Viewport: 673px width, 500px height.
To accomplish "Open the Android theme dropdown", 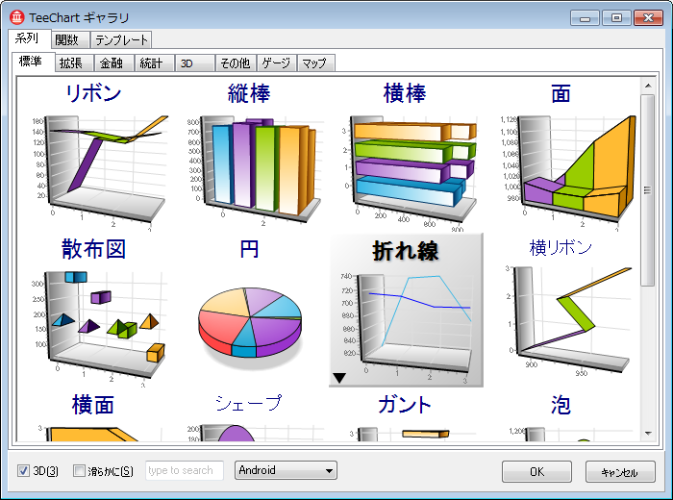I will [286, 470].
